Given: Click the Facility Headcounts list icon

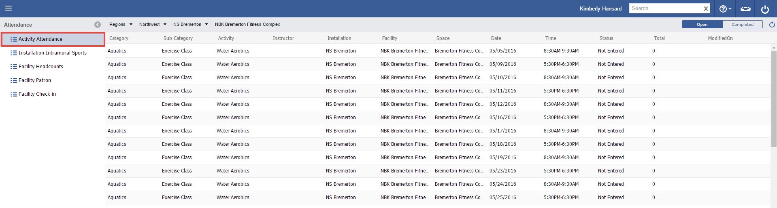Looking at the screenshot, I should click(x=14, y=67).
